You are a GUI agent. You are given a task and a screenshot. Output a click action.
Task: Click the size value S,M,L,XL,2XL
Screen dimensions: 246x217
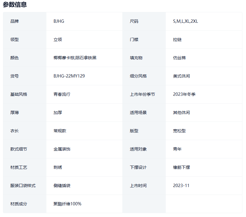[x=185, y=21]
